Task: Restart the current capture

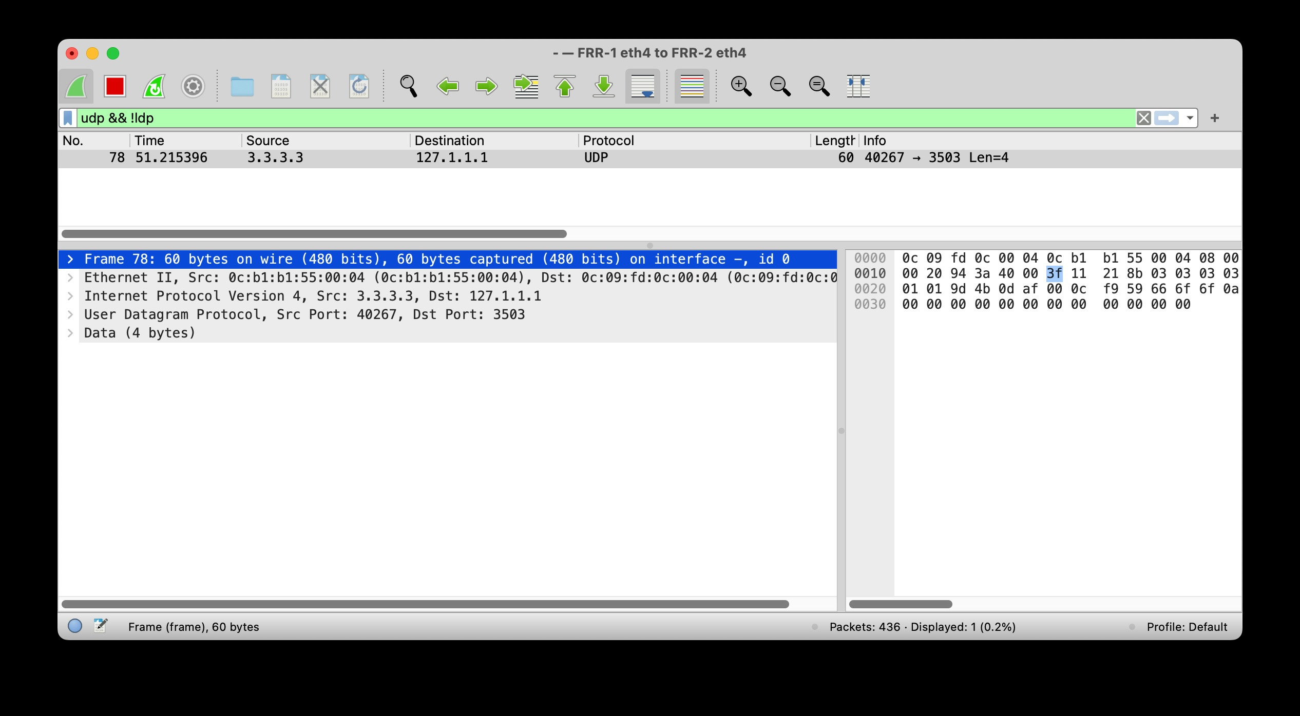Action: click(x=154, y=86)
